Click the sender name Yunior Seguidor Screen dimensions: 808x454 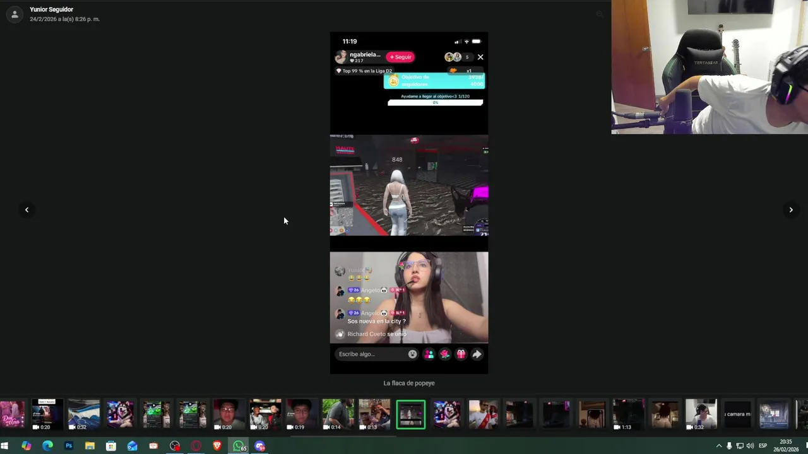[x=51, y=9]
